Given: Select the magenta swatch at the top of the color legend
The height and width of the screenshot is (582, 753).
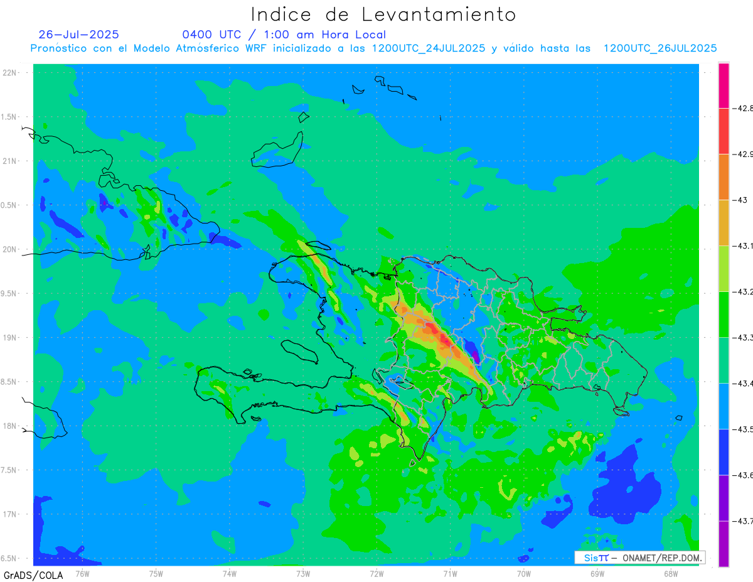Looking at the screenshot, I should pos(724,85).
